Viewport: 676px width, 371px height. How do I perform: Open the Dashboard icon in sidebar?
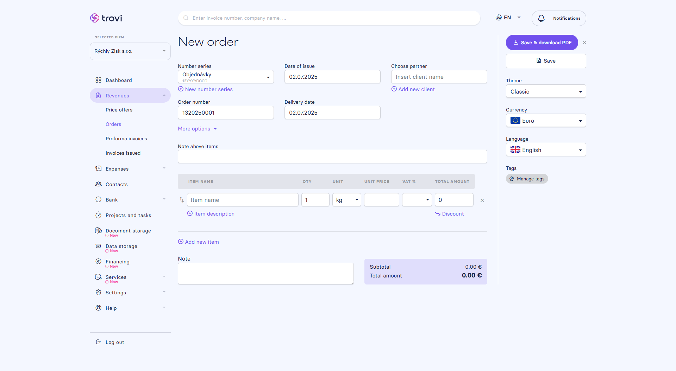pyautogui.click(x=98, y=80)
